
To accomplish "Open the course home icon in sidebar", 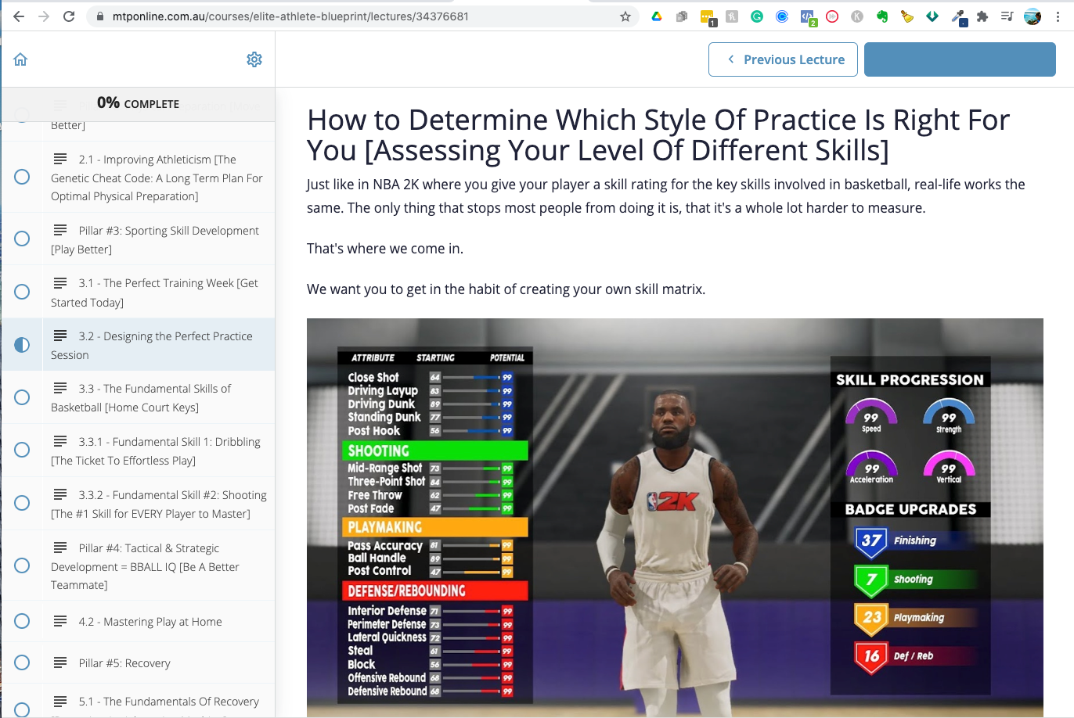I will point(20,59).
